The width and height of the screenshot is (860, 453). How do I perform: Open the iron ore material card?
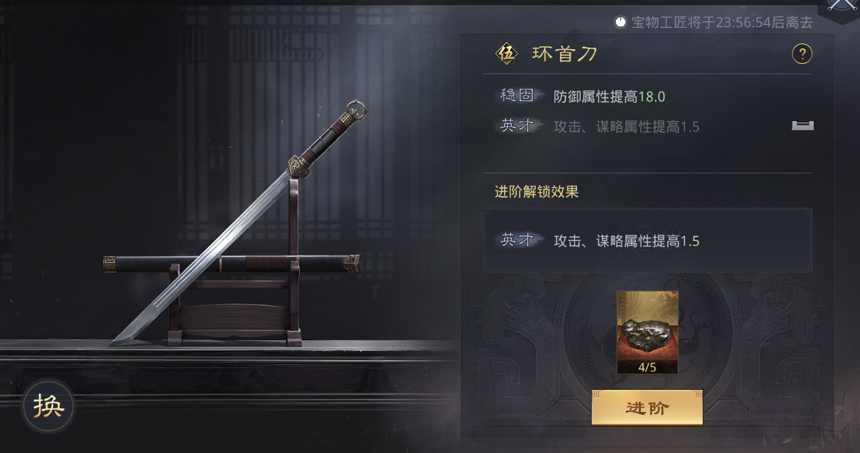pyautogui.click(x=647, y=332)
